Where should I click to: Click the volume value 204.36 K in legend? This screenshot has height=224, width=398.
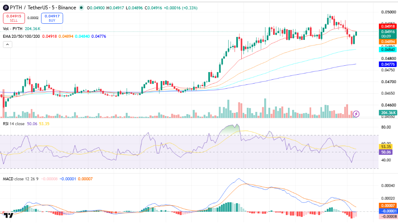[x=33, y=29]
